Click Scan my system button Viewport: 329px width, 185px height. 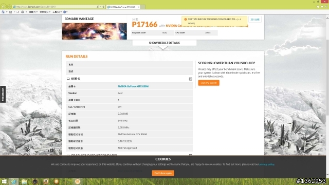(x=209, y=83)
